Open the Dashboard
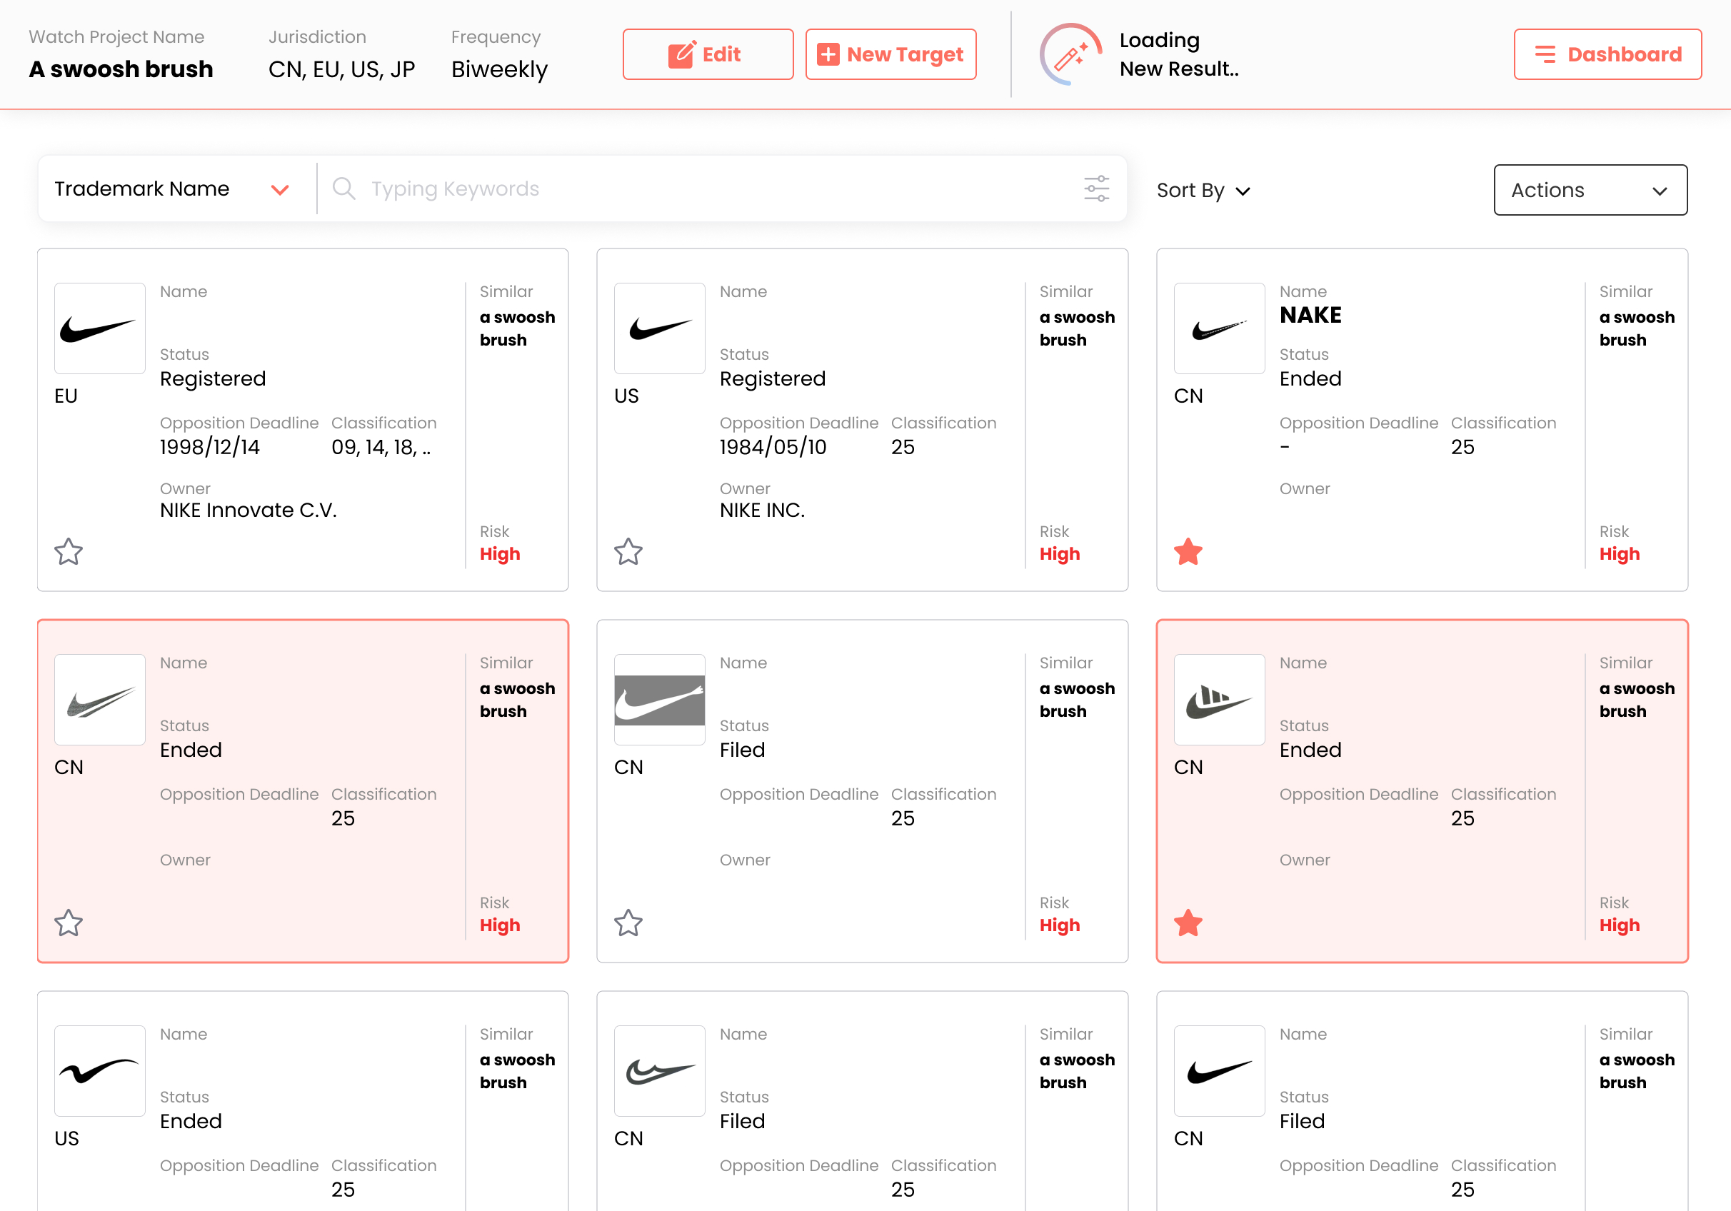 point(1607,54)
